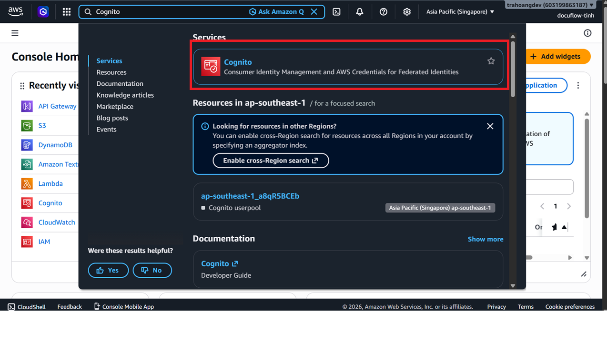Open the settings gear
The width and height of the screenshot is (607, 343).
point(407,11)
